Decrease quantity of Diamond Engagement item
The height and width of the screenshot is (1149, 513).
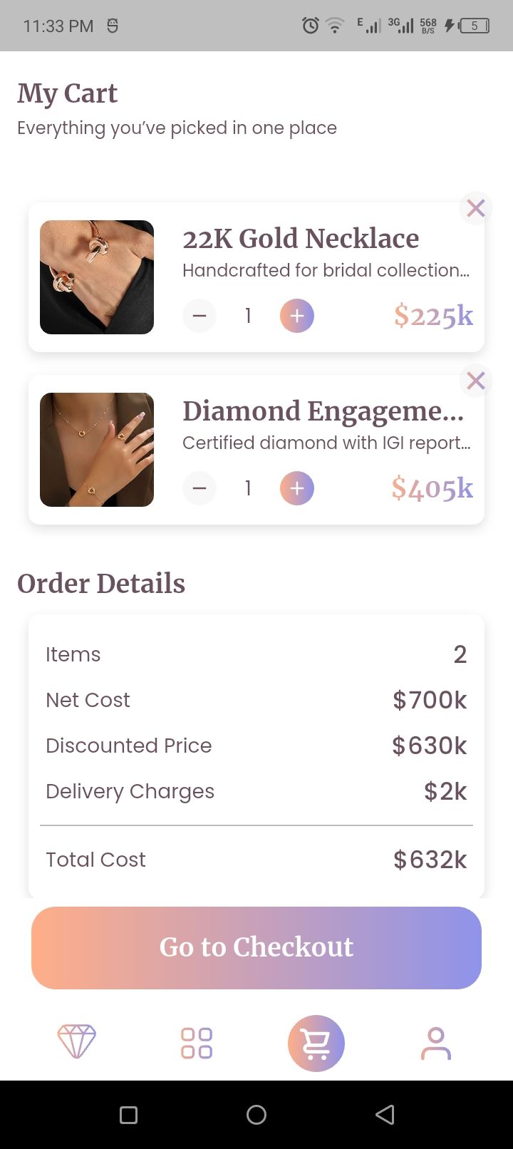pos(199,488)
